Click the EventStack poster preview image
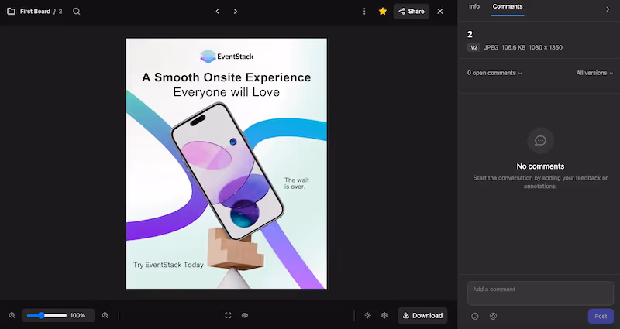Image resolution: width=620 pixels, height=329 pixels. (x=226, y=163)
